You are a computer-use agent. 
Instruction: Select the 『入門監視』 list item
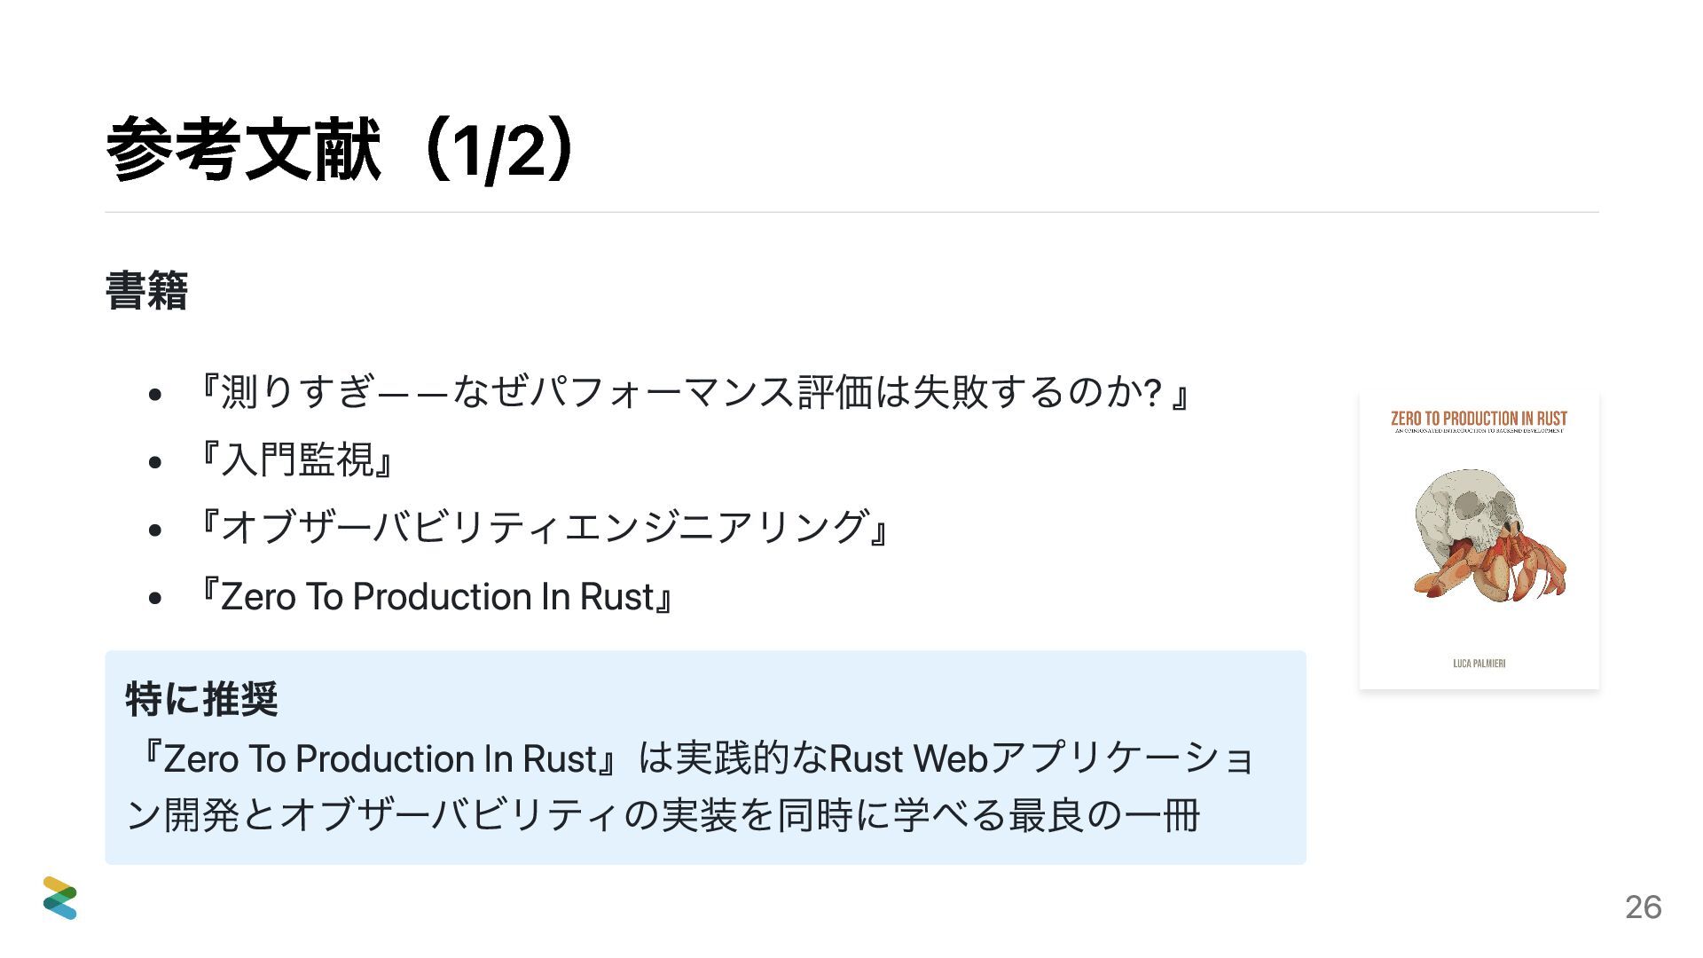297,459
